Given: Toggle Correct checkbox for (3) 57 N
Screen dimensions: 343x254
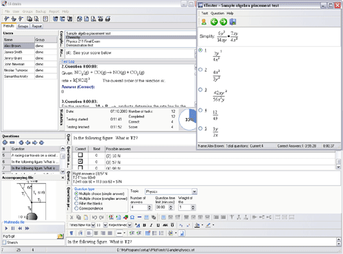Looking at the screenshot, I should coord(80,161).
